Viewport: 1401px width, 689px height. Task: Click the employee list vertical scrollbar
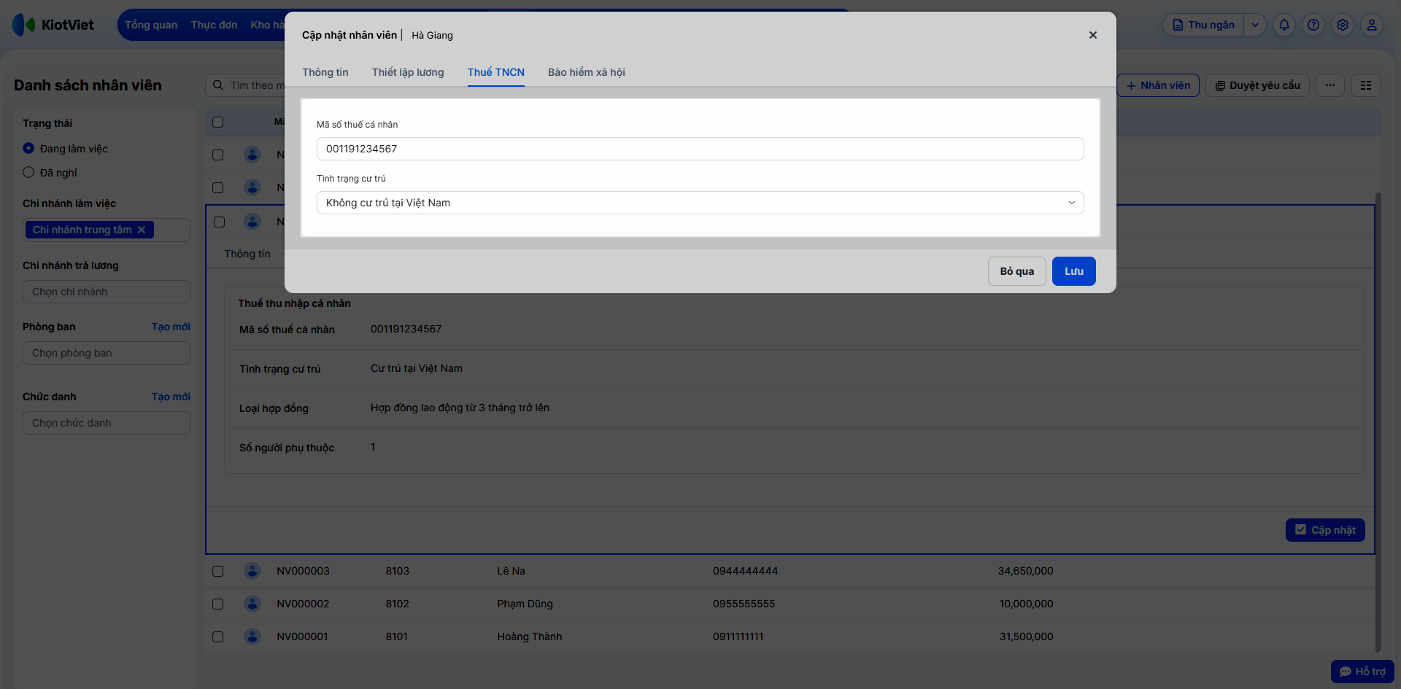pos(1378,421)
